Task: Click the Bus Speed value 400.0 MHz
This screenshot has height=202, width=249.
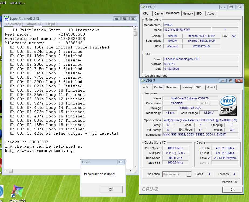Action: point(175,158)
